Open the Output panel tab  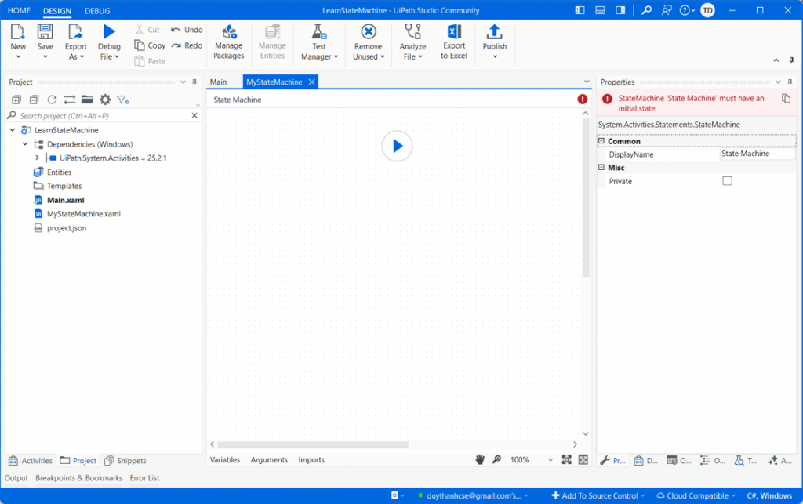point(16,478)
